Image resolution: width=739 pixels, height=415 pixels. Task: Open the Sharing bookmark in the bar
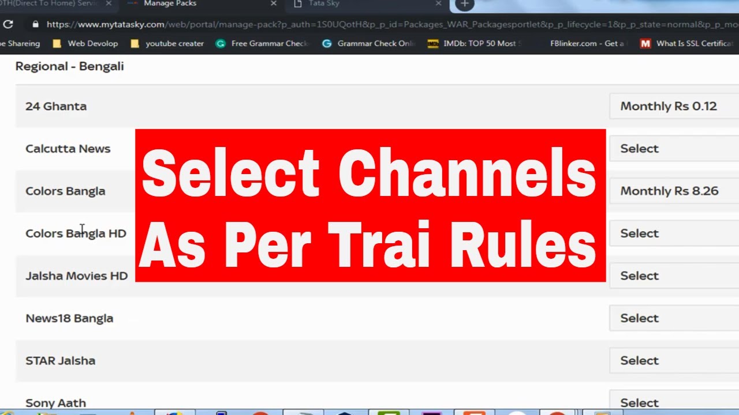coord(20,43)
